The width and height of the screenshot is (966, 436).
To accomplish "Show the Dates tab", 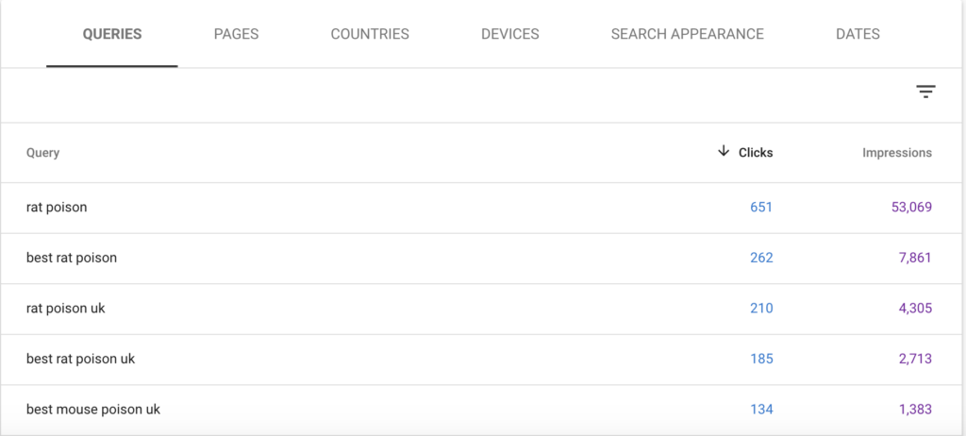I will tap(858, 34).
